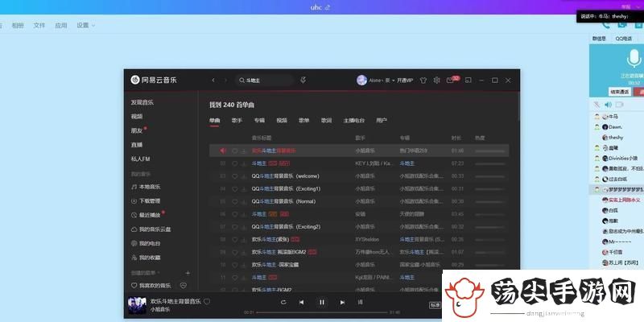Mute the QQ call microphone icon

pyautogui.click(x=597, y=105)
